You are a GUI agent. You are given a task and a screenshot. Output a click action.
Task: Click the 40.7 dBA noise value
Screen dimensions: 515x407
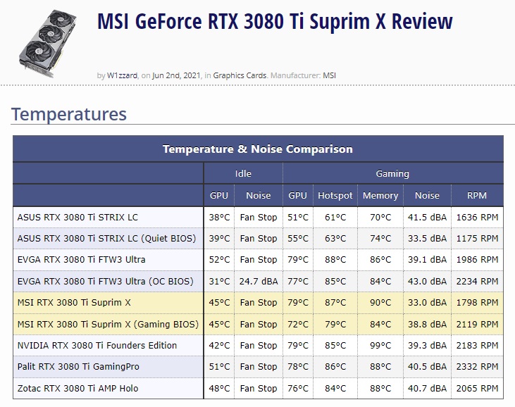427,388
